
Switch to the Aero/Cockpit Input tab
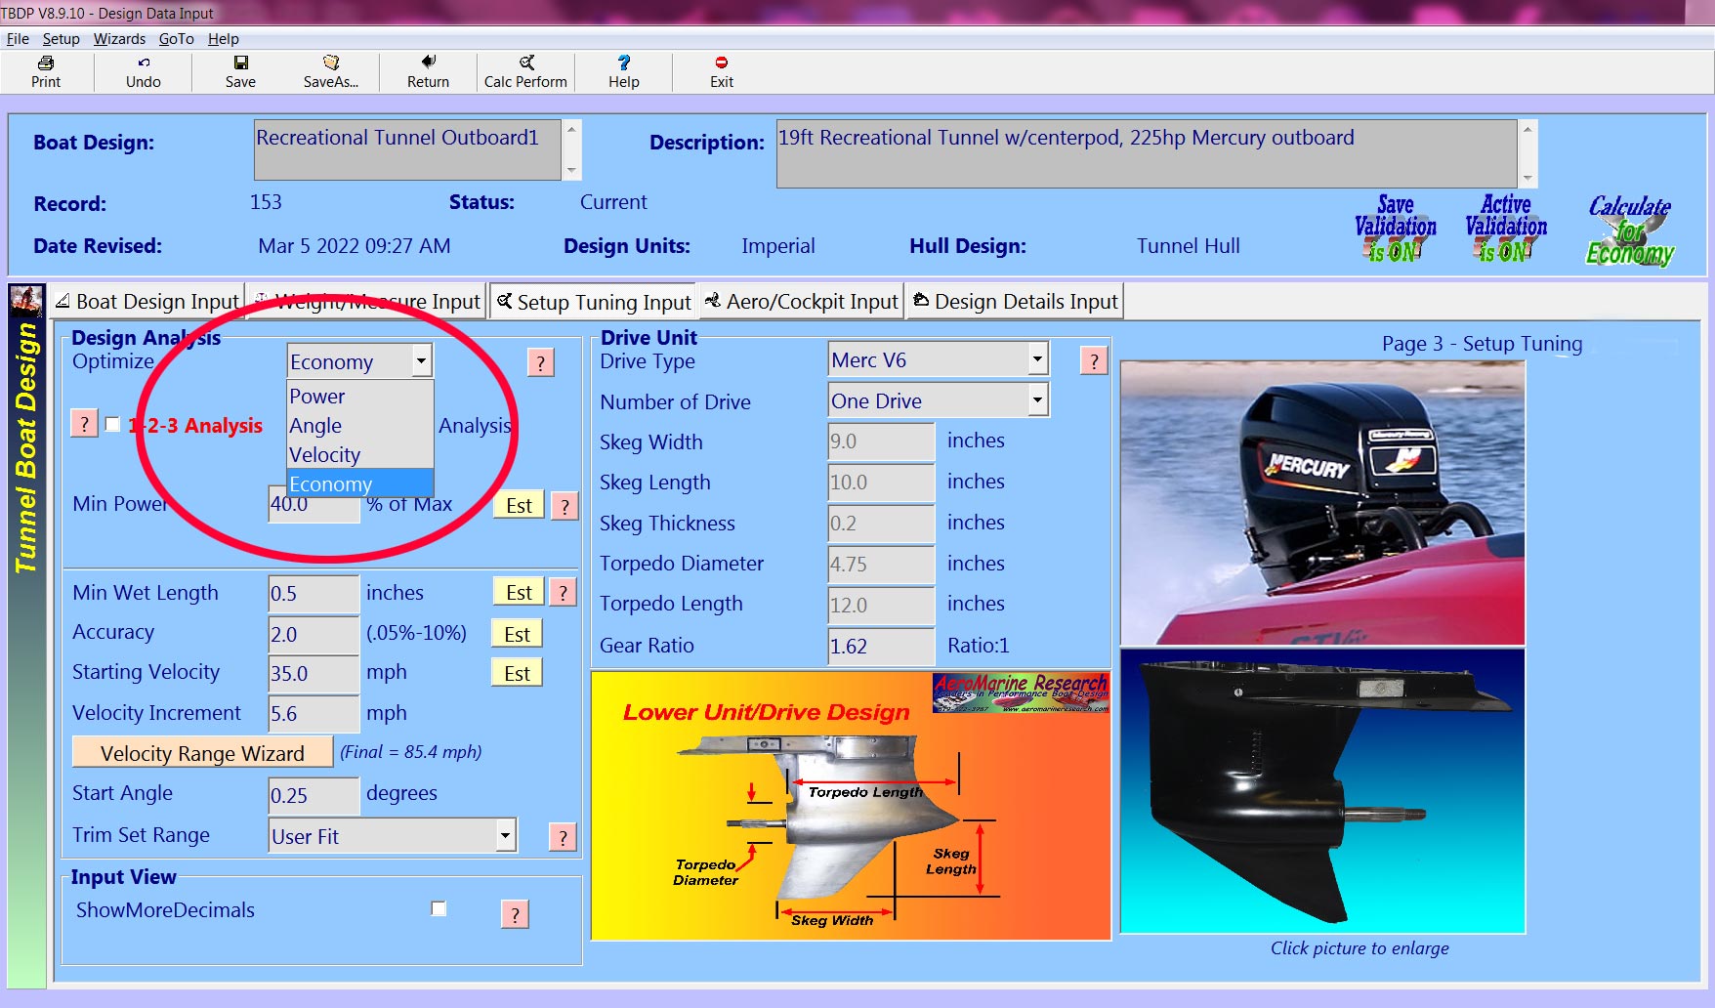pyautogui.click(x=801, y=302)
